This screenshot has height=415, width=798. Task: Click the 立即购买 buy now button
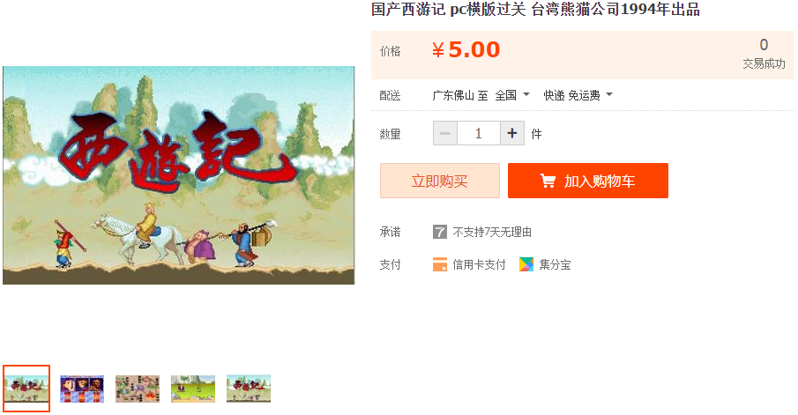tap(440, 181)
